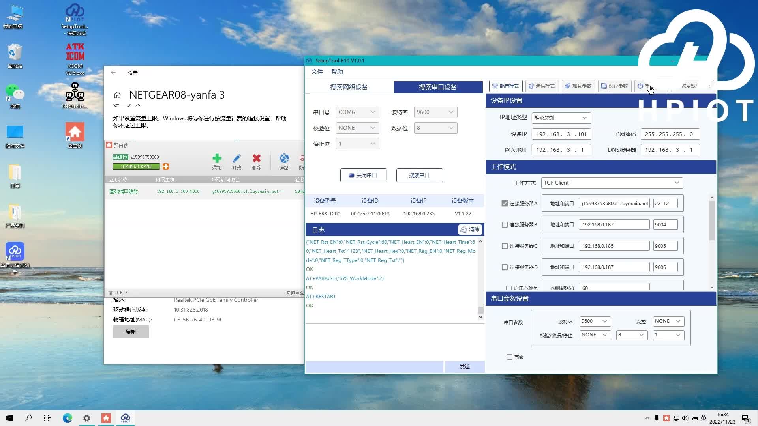Screen dimensions: 758x426
Task: Click the restart power icon in toolbar
Action: click(x=640, y=86)
